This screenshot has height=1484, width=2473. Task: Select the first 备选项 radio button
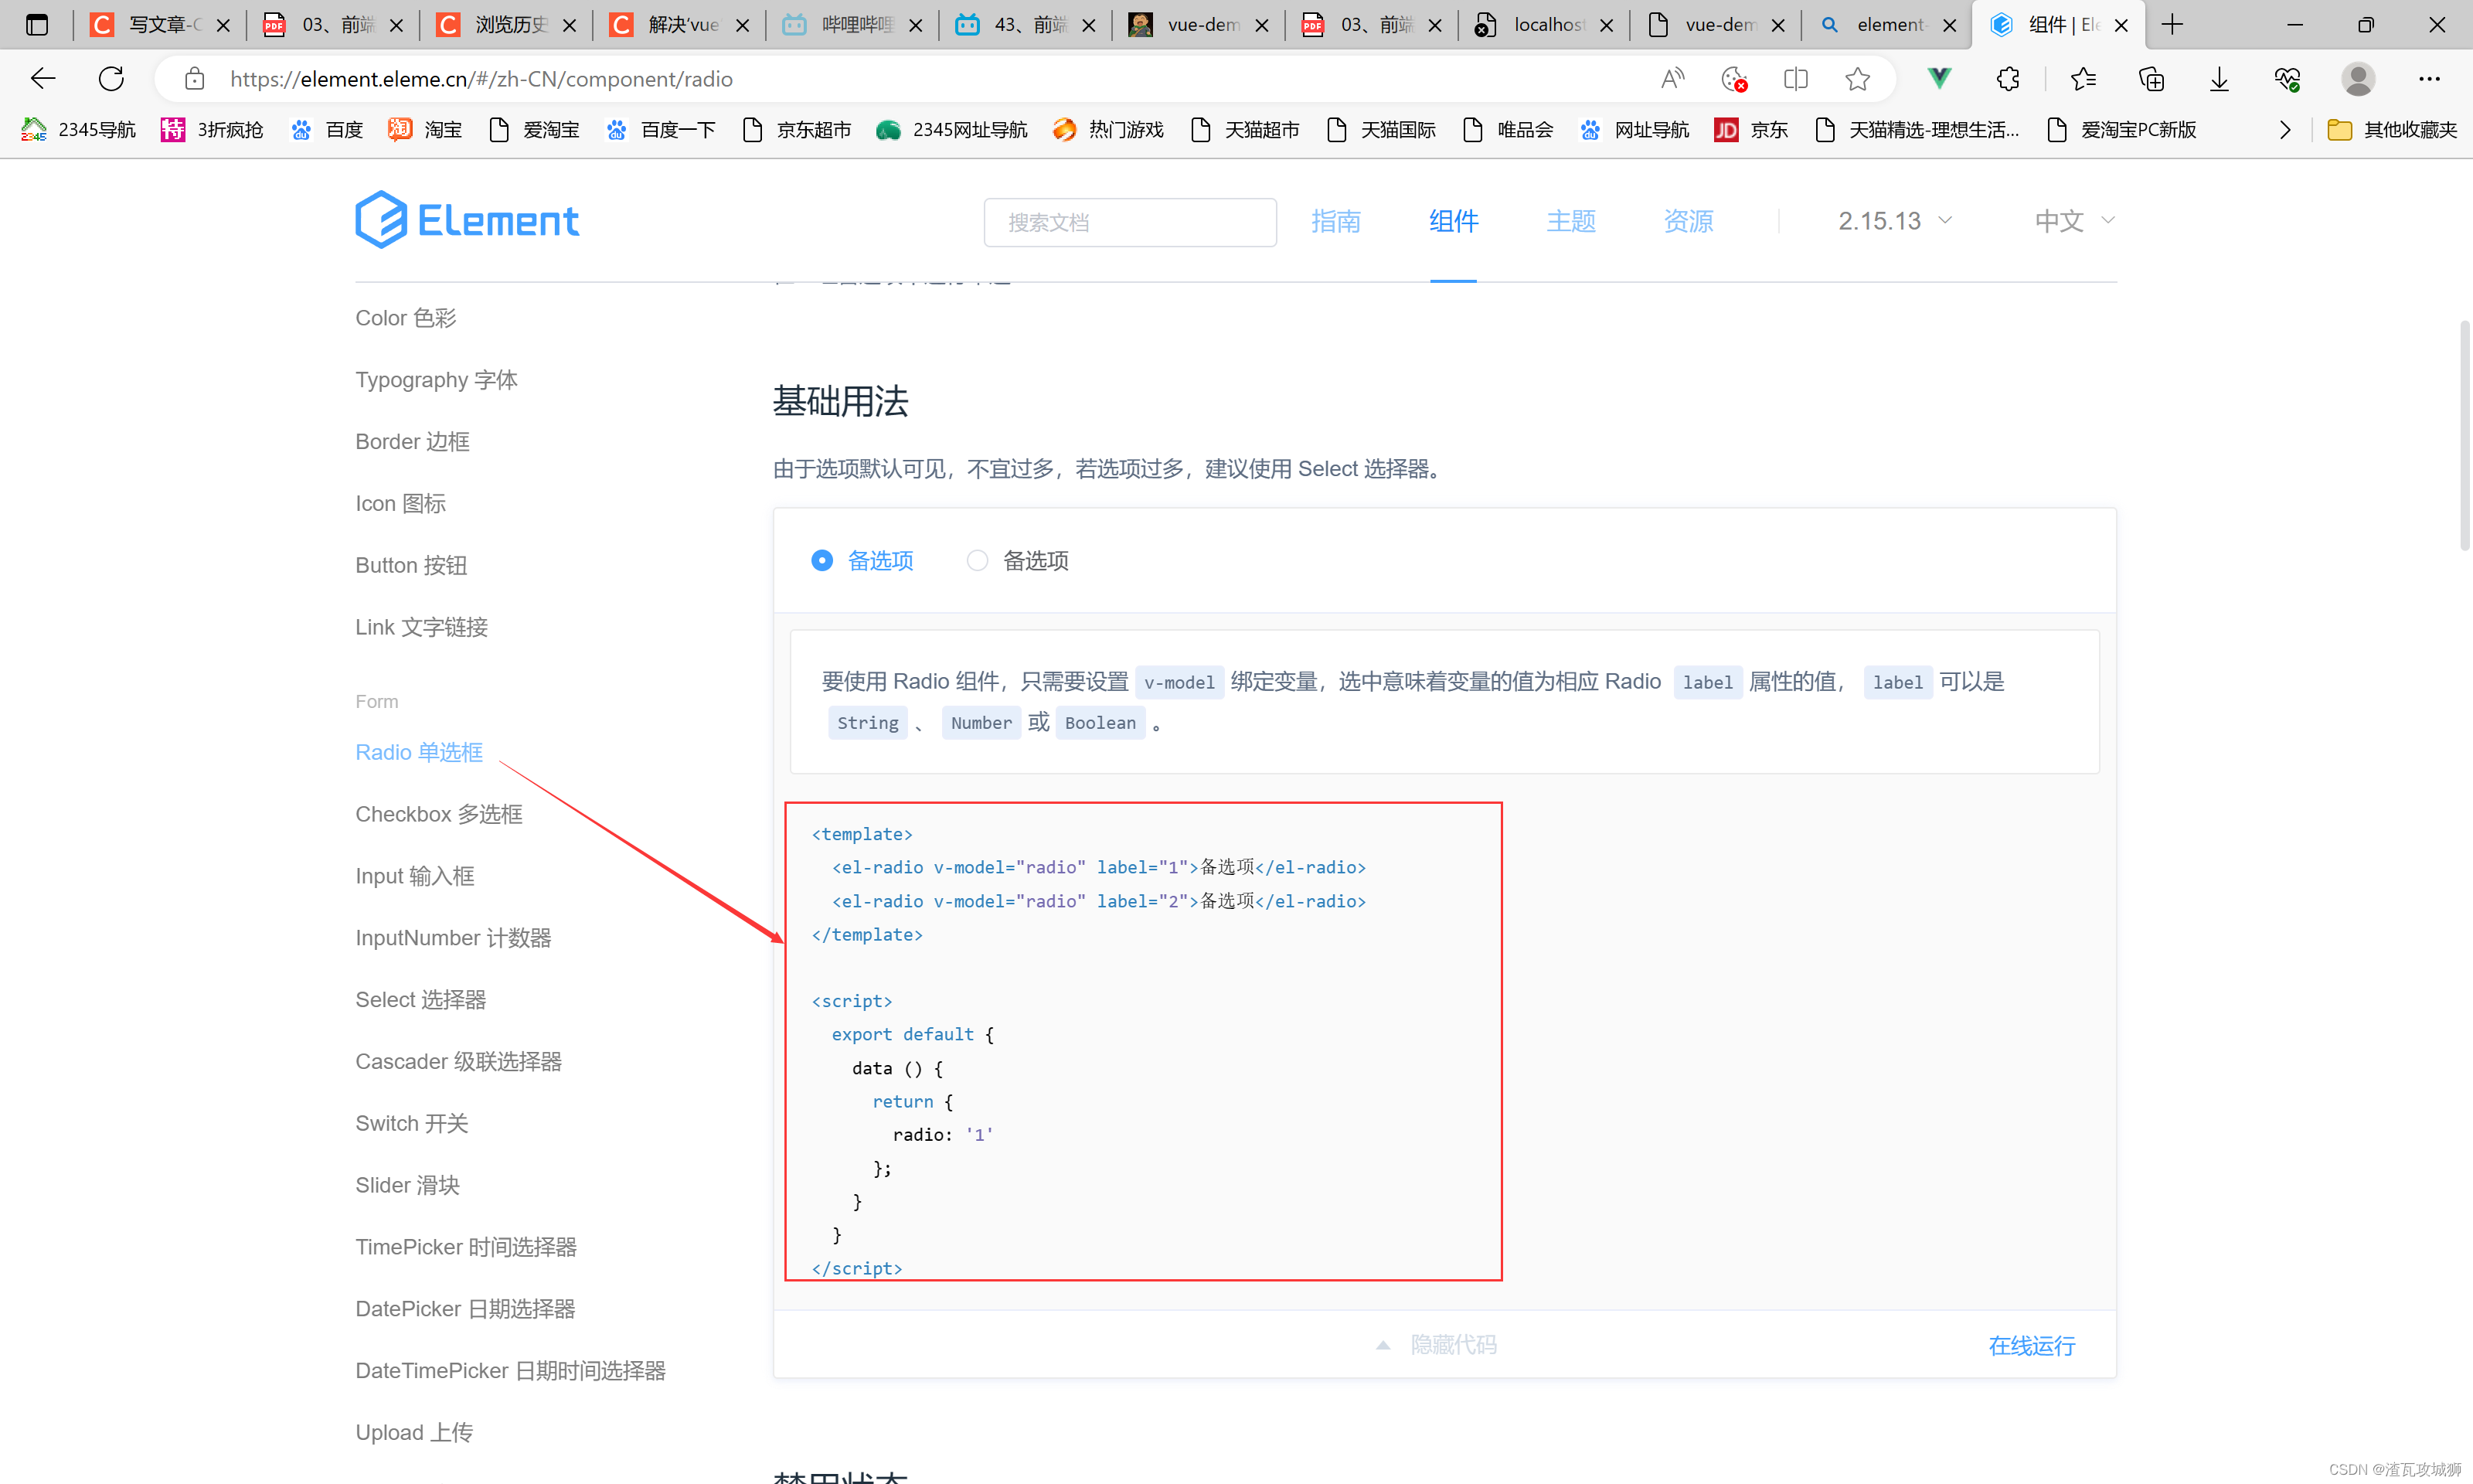(x=821, y=561)
